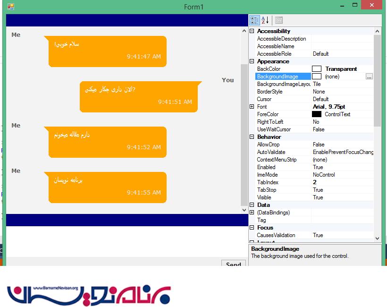Select the Visible property row
This screenshot has width=387, height=307.
pyautogui.click(x=283, y=197)
